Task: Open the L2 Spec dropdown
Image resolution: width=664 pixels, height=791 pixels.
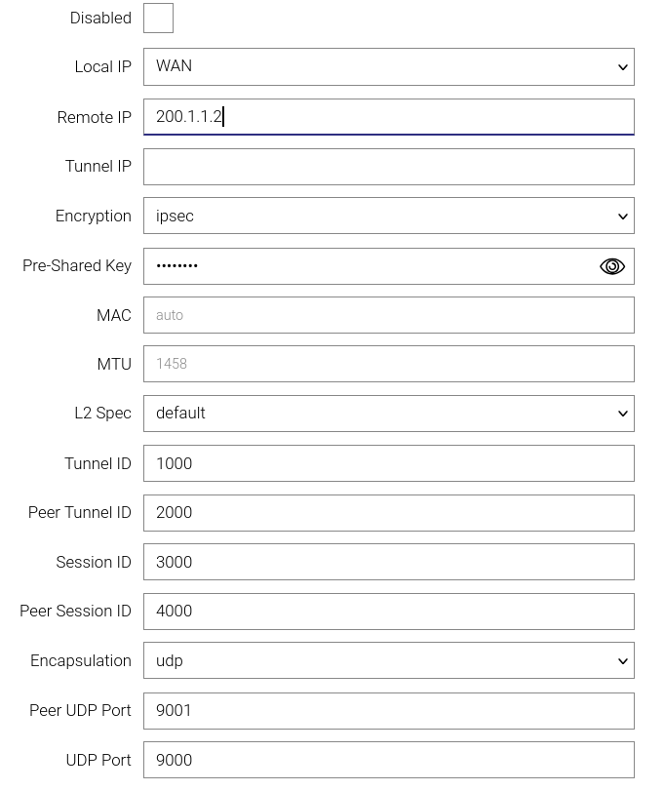Action: pyautogui.click(x=388, y=414)
